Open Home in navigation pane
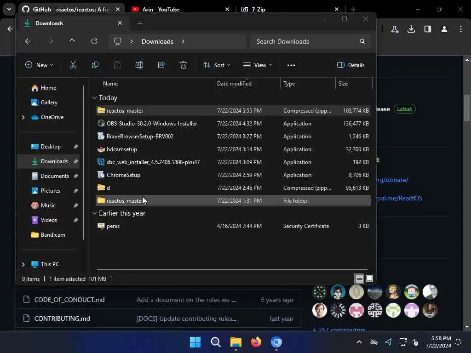This screenshot has height=353, width=471. tap(44, 88)
